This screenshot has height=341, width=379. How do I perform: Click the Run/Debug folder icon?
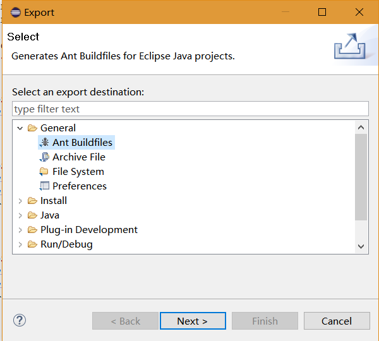tap(32, 244)
